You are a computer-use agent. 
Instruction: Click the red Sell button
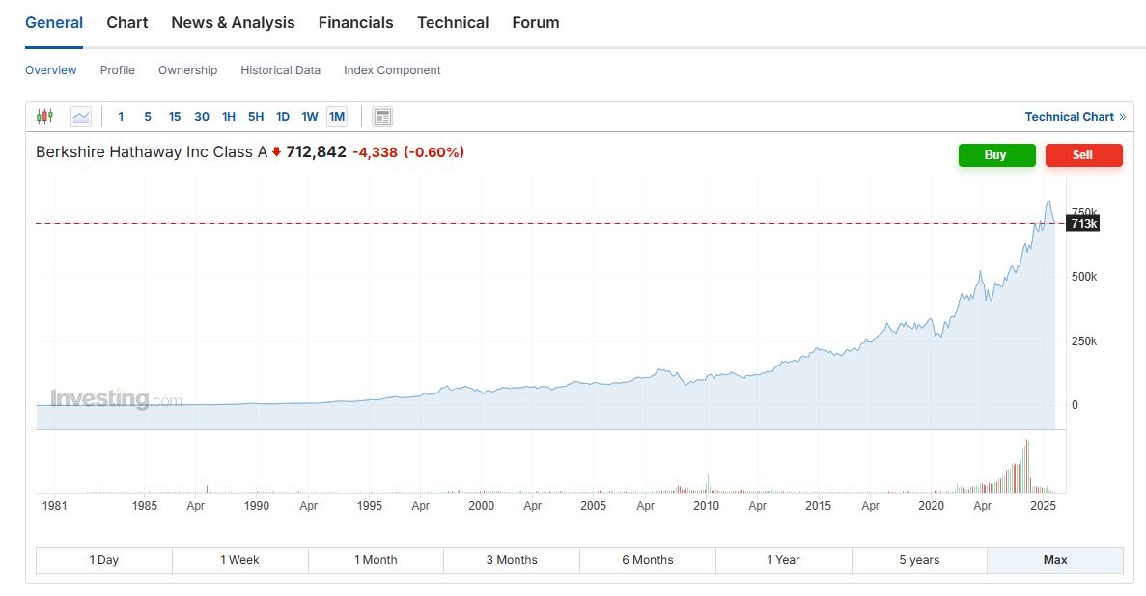[x=1084, y=155]
